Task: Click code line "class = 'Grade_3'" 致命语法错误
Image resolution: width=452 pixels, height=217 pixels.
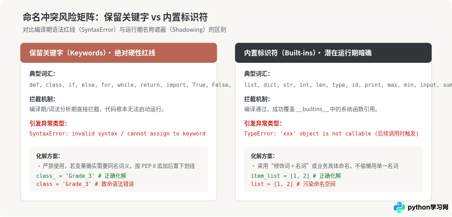Action: point(85,184)
